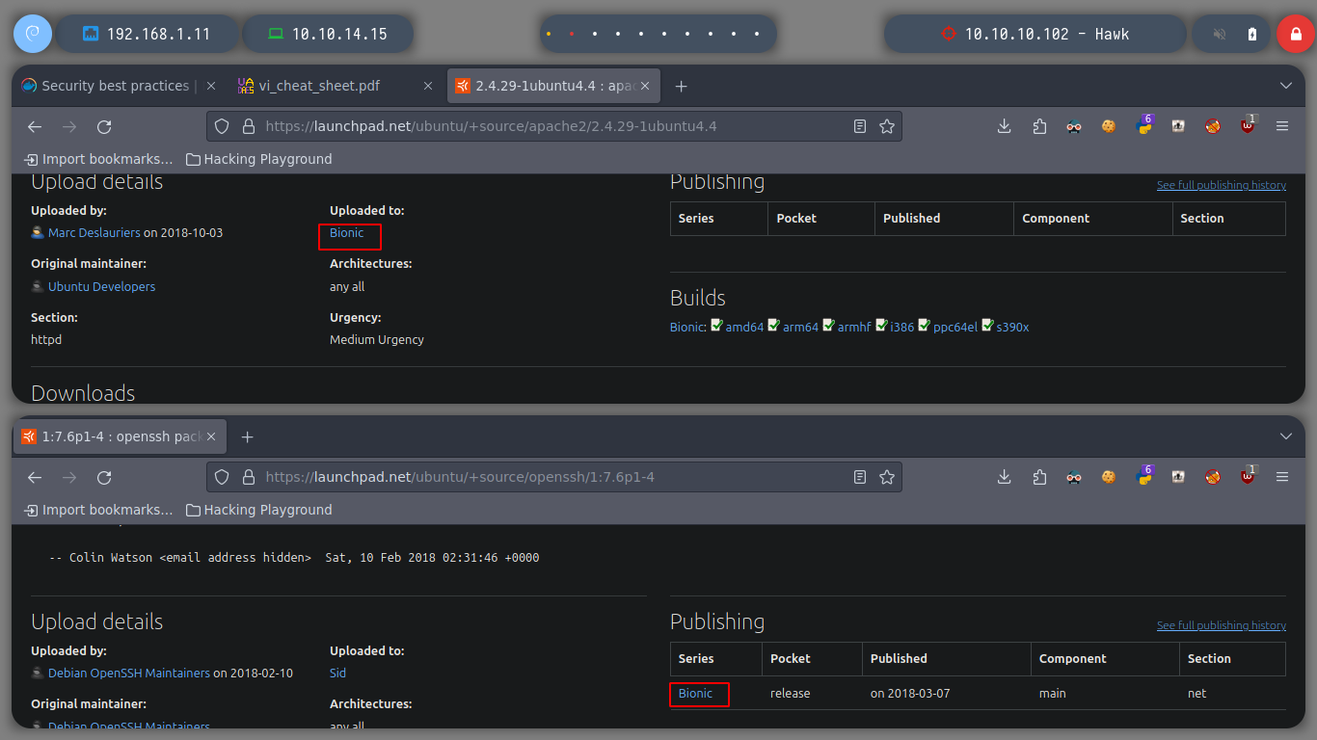Reload the openssh launchpad page
Viewport: 1317px width, 740px height.
coord(104,477)
